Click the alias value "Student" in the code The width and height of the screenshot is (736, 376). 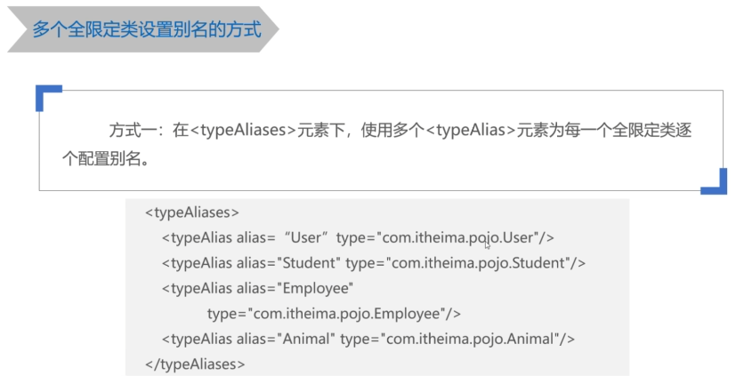point(310,263)
